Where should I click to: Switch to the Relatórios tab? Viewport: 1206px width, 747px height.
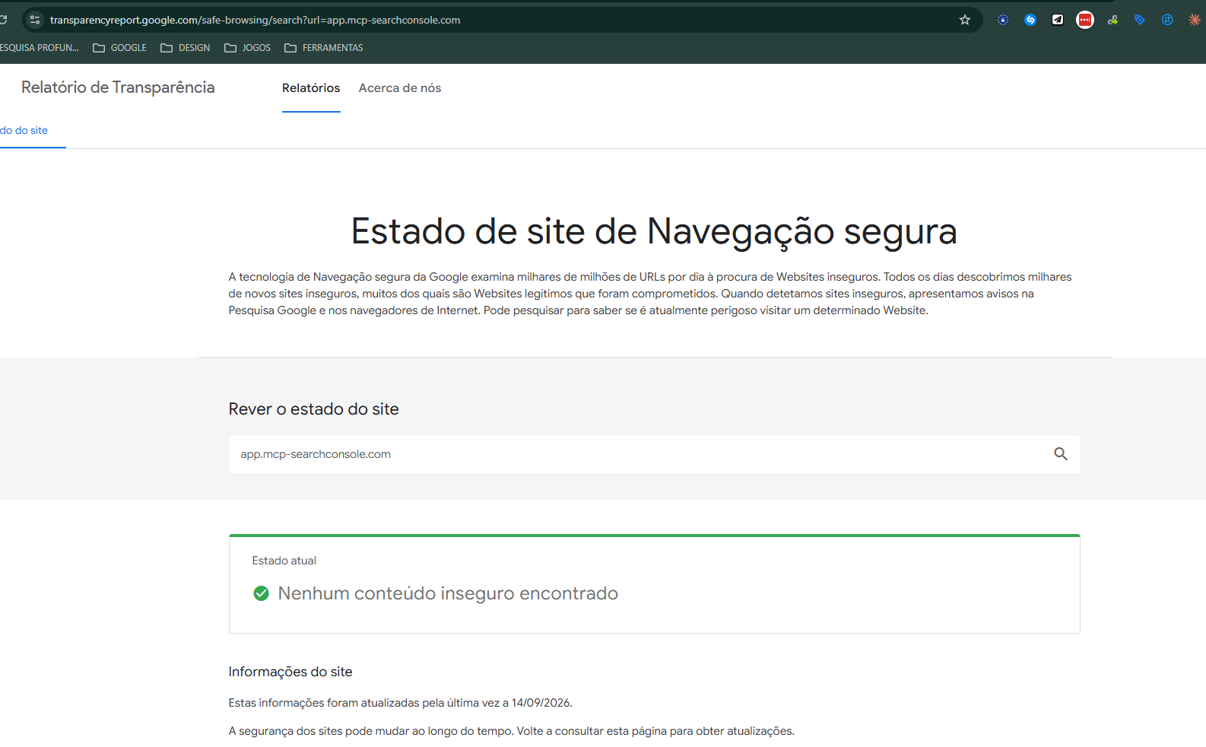pos(311,88)
